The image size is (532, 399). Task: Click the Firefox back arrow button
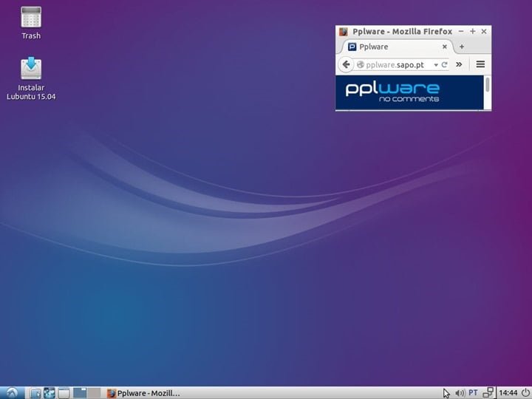click(x=346, y=64)
